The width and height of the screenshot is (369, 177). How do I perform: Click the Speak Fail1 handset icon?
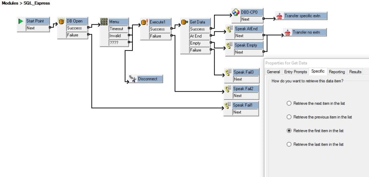click(227, 105)
